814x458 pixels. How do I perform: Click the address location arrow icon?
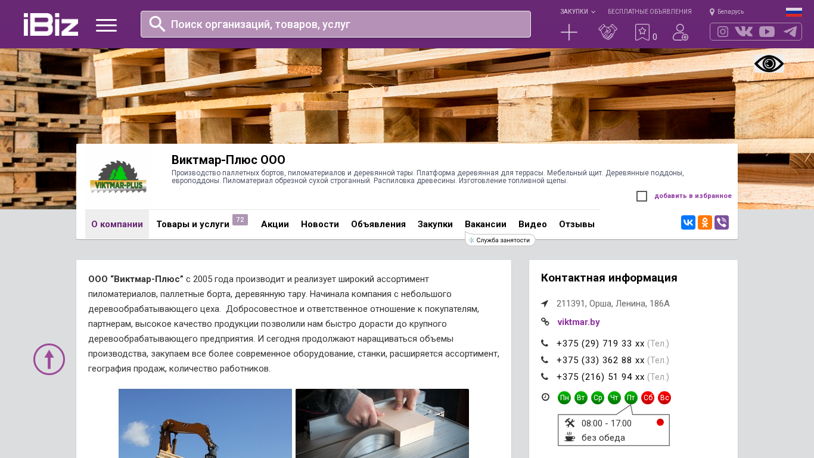tap(545, 304)
